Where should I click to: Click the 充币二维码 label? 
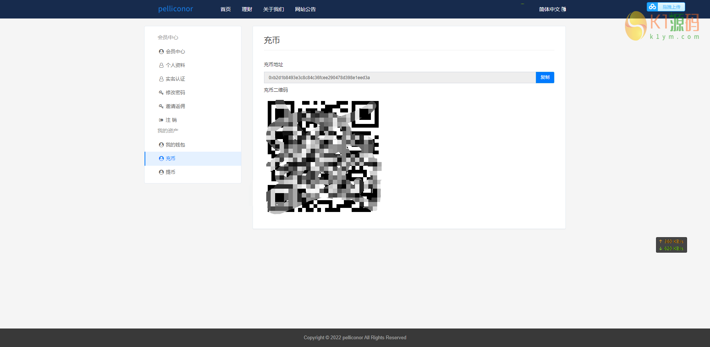[x=276, y=90]
